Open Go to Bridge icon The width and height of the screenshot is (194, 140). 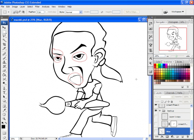click(x=166, y=12)
